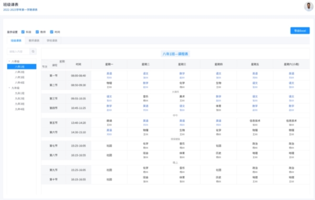
Task: Switch to the 教师课表 tab
Action: [34, 40]
